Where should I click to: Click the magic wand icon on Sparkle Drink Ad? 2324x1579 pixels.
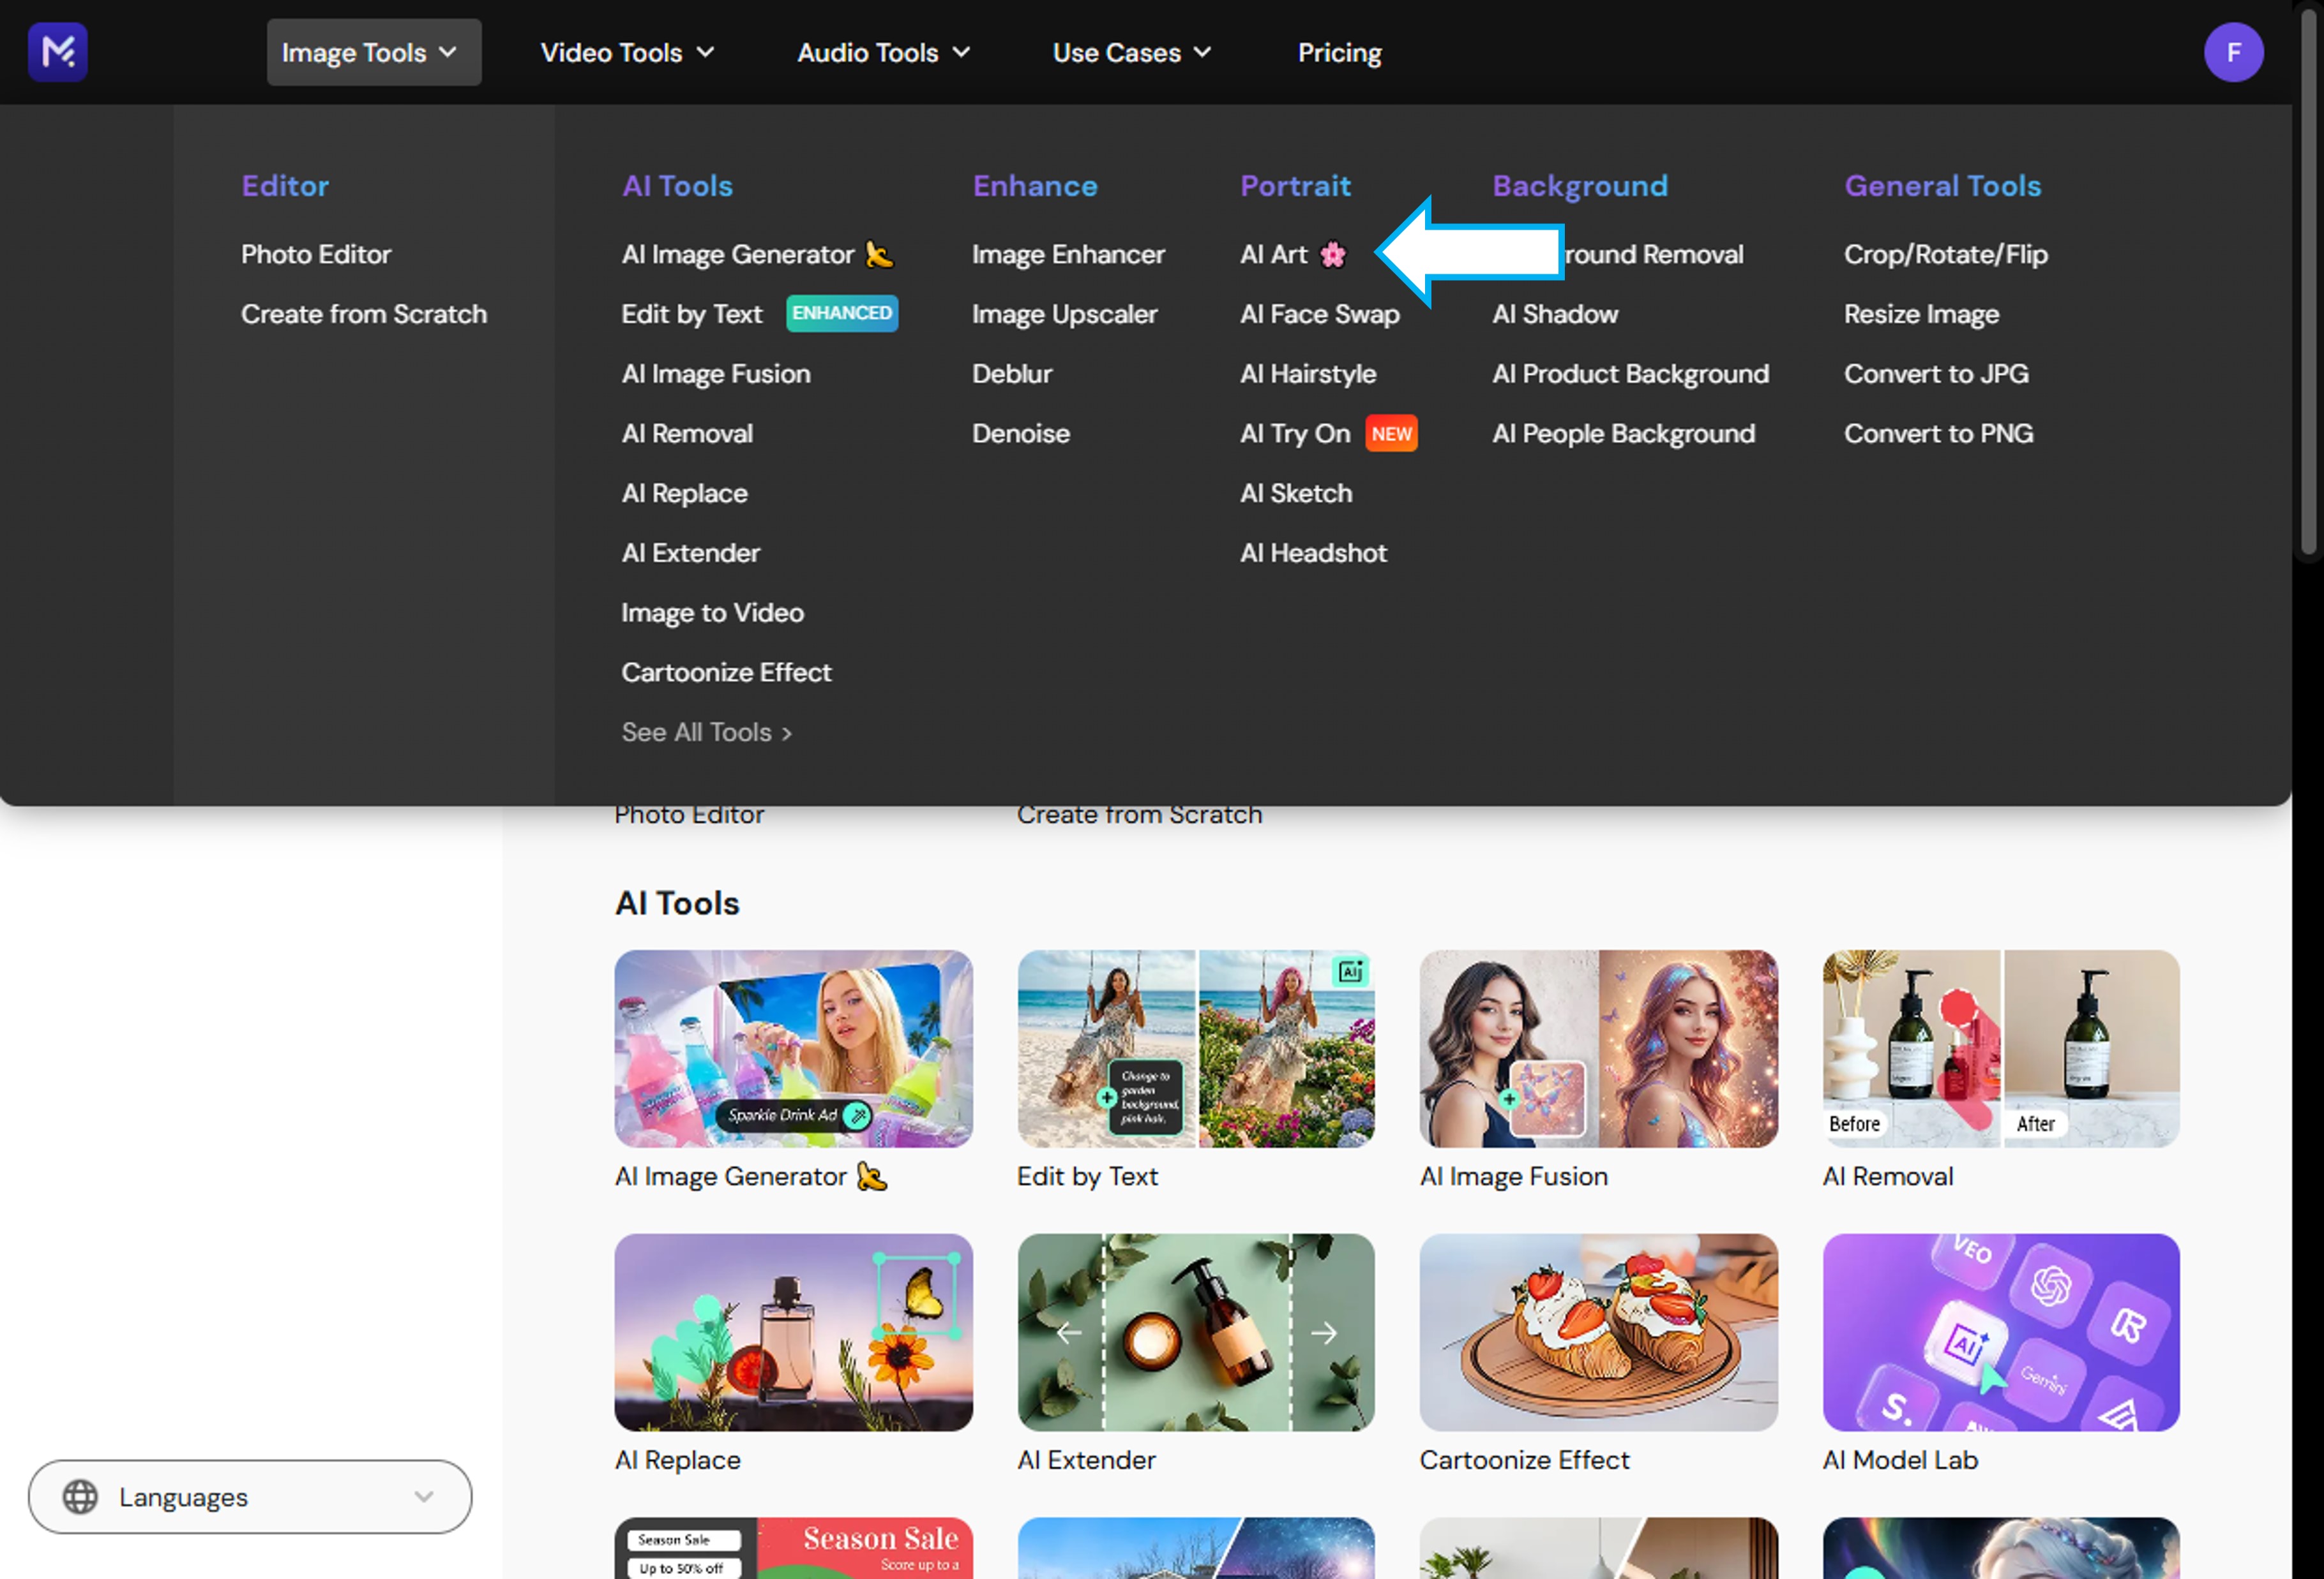[x=855, y=1115]
